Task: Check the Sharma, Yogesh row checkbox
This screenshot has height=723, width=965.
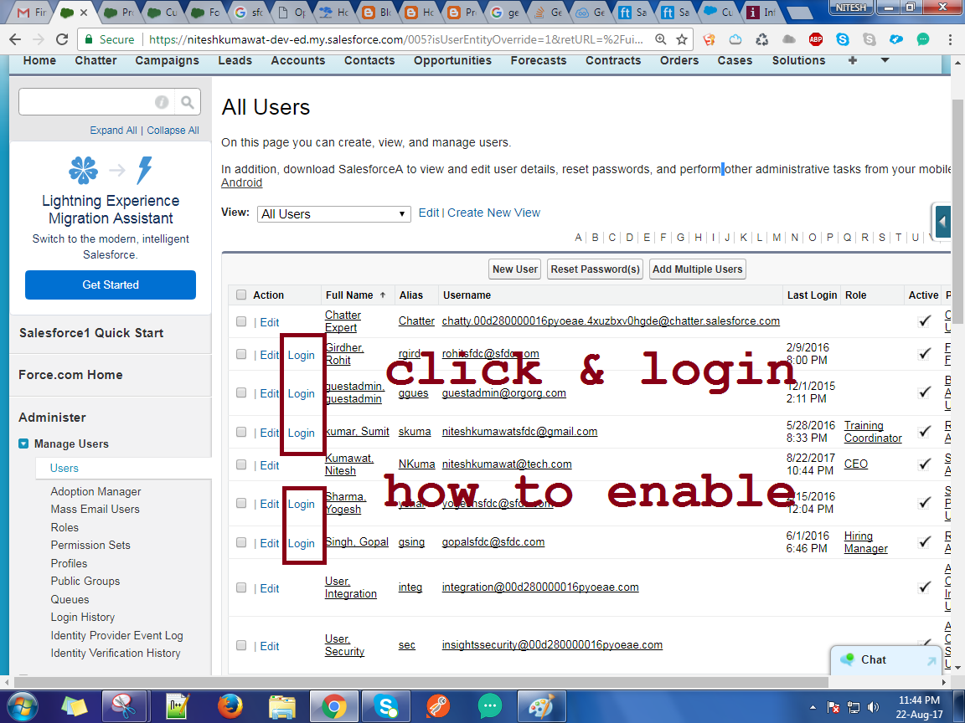Action: pos(241,503)
